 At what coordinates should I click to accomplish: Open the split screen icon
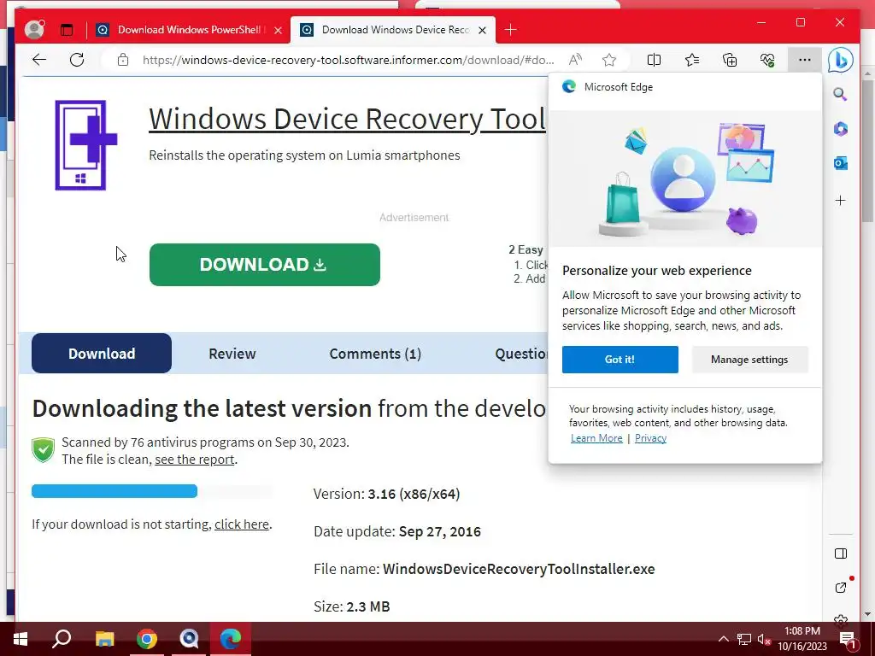pyautogui.click(x=654, y=60)
